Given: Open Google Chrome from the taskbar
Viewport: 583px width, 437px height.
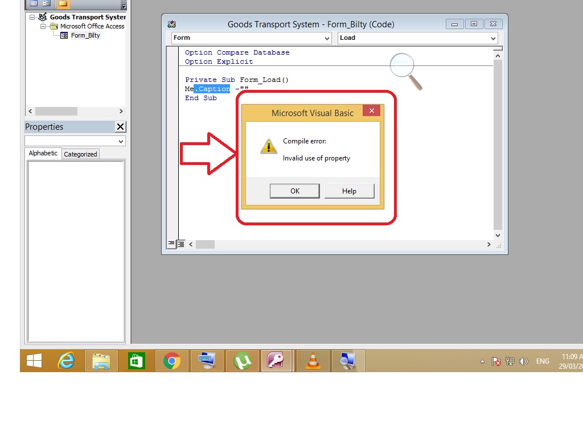Looking at the screenshot, I should (x=172, y=360).
